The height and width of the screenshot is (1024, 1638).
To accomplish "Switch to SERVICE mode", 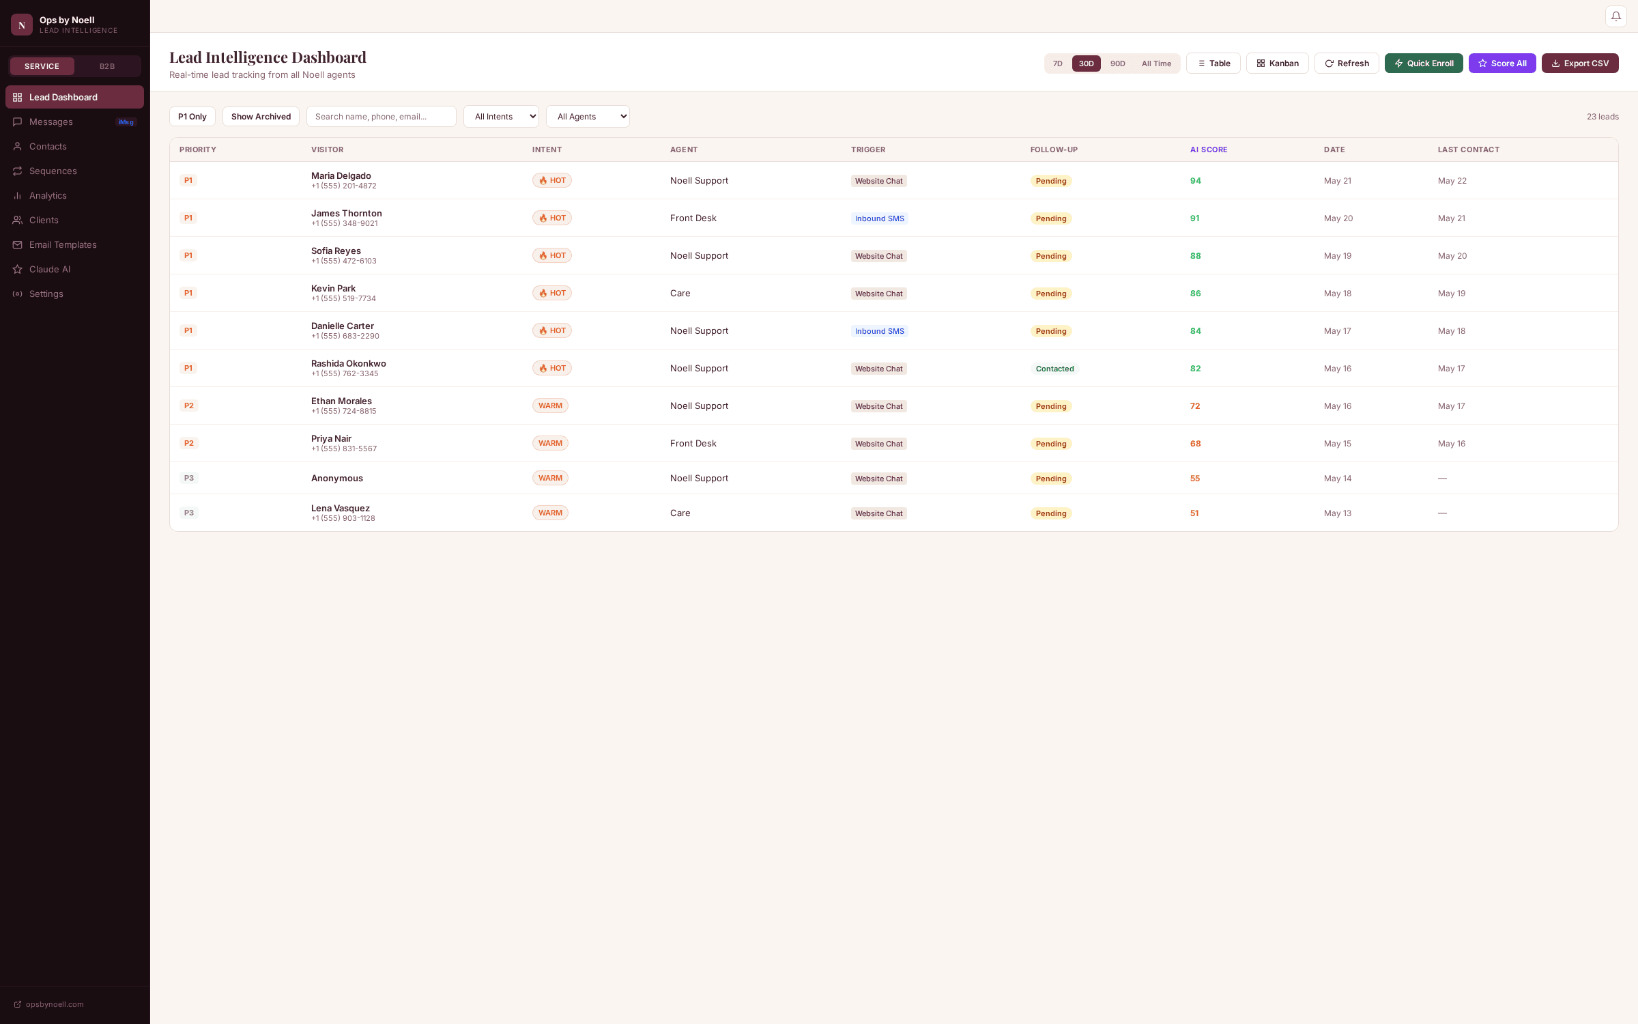I will click(42, 66).
